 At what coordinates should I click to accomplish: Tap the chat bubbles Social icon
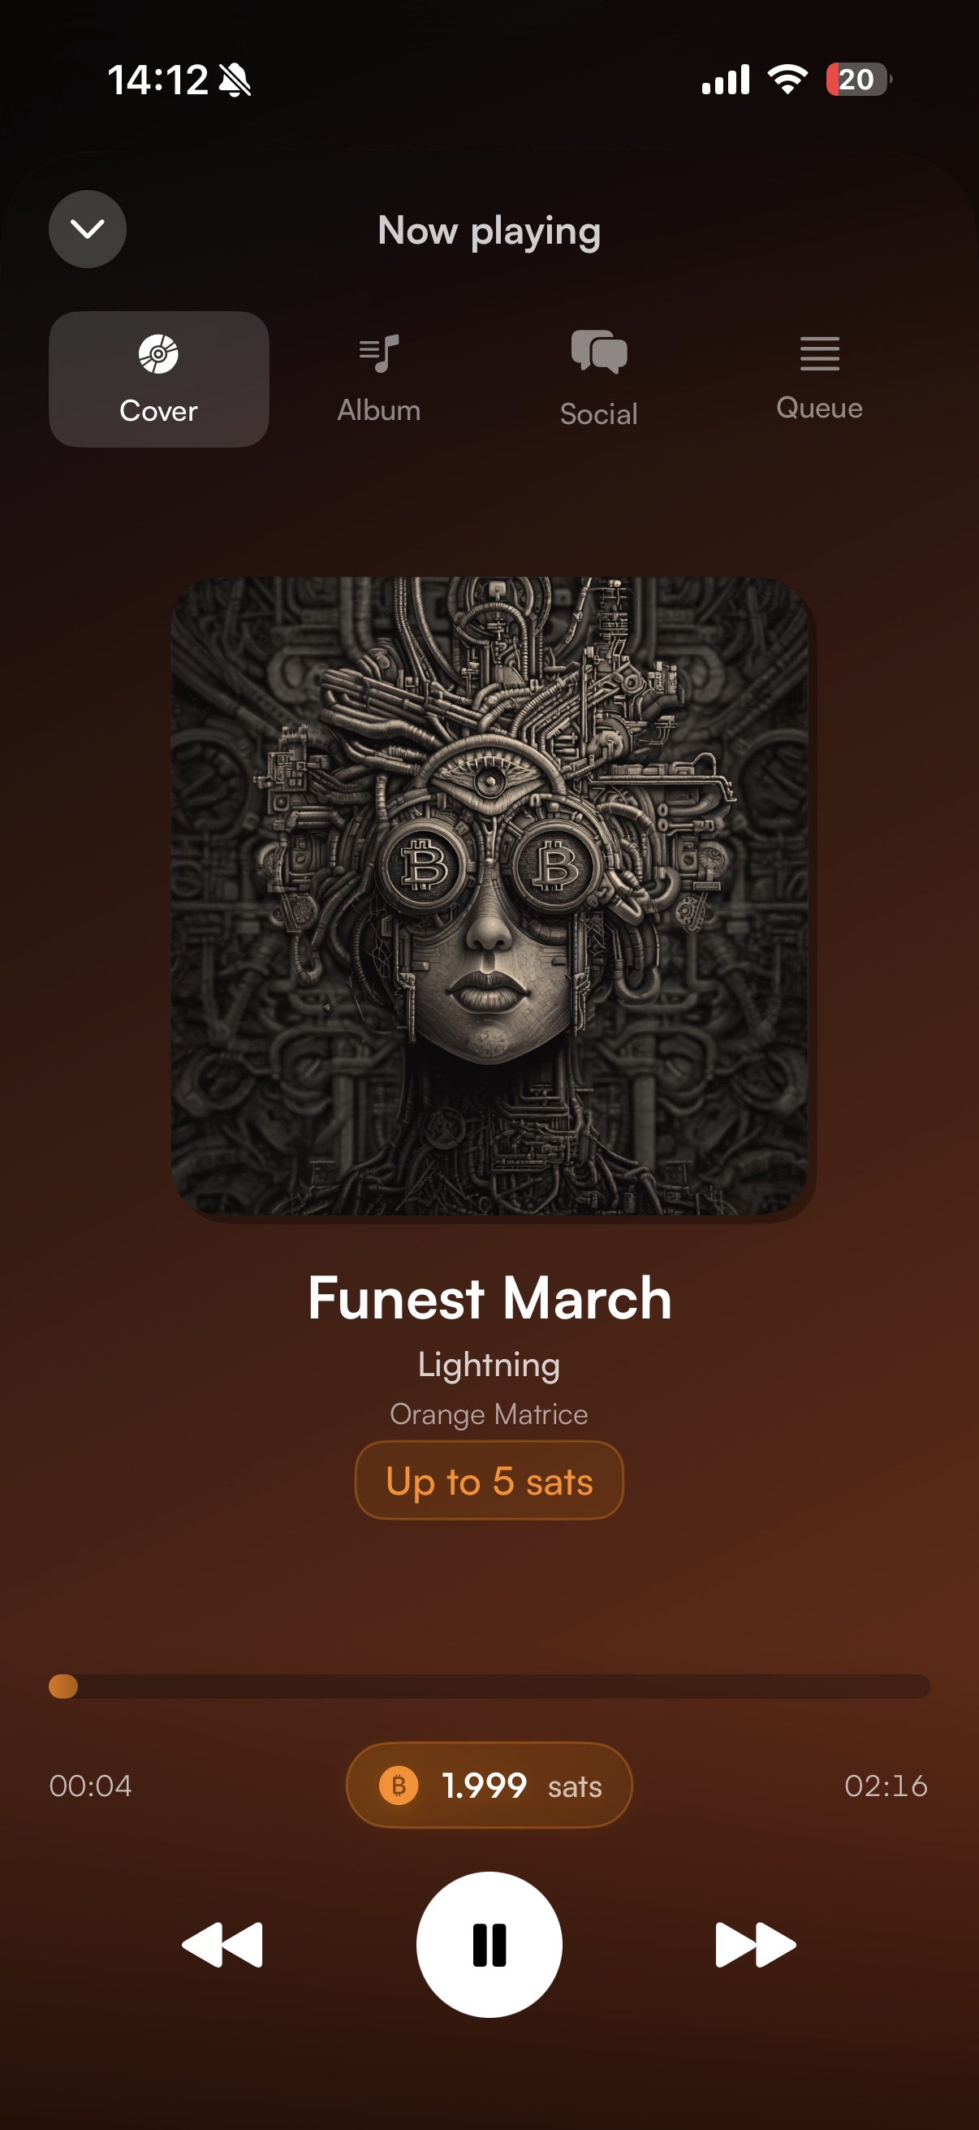pyautogui.click(x=599, y=353)
